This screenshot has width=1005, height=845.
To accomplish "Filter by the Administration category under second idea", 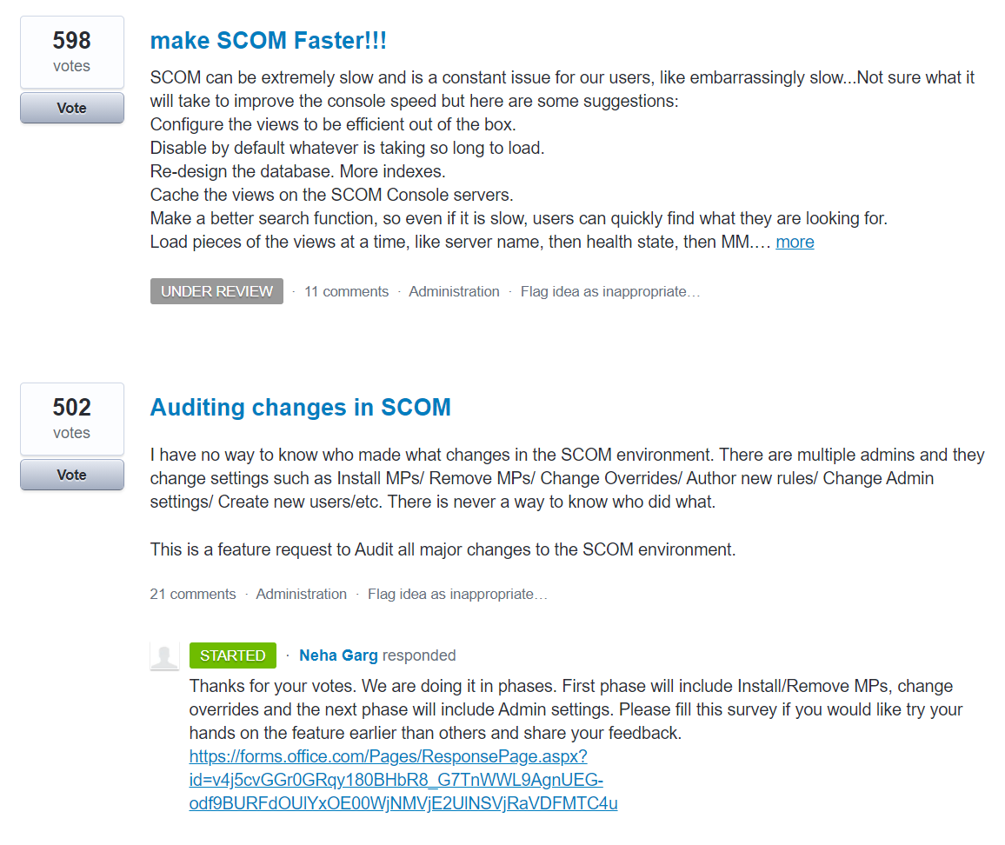I will 301,594.
